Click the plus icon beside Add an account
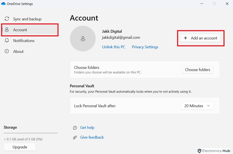The image size is (233, 154). pos(185,38)
